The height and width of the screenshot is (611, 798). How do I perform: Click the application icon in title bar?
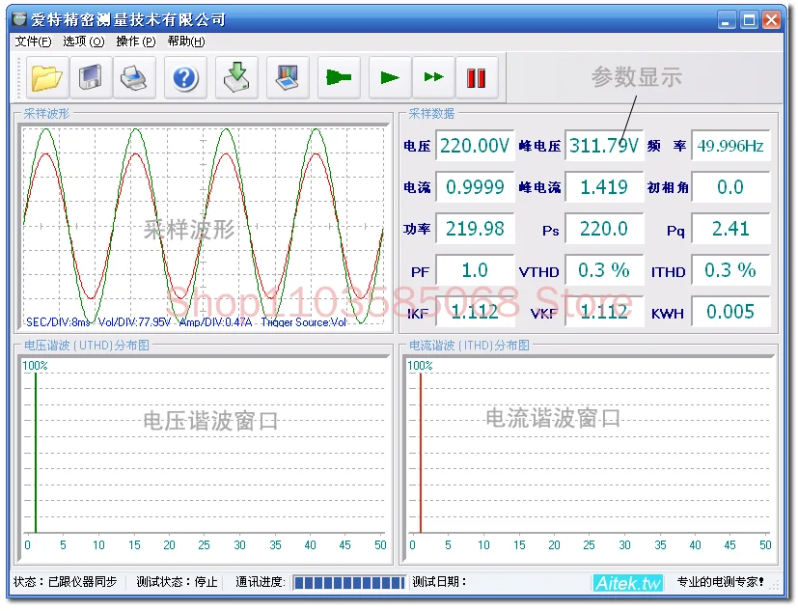pyautogui.click(x=20, y=19)
